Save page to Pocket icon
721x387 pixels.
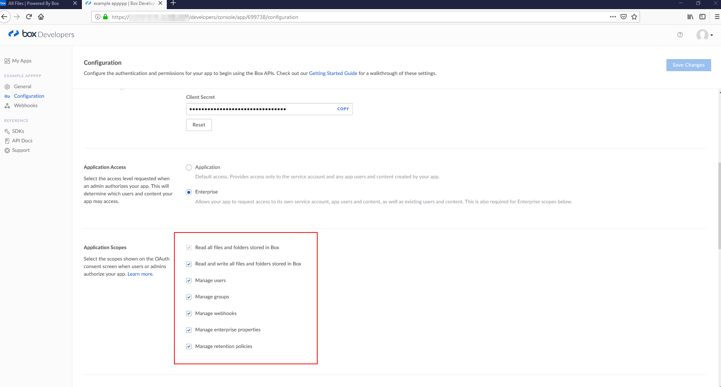pos(624,17)
